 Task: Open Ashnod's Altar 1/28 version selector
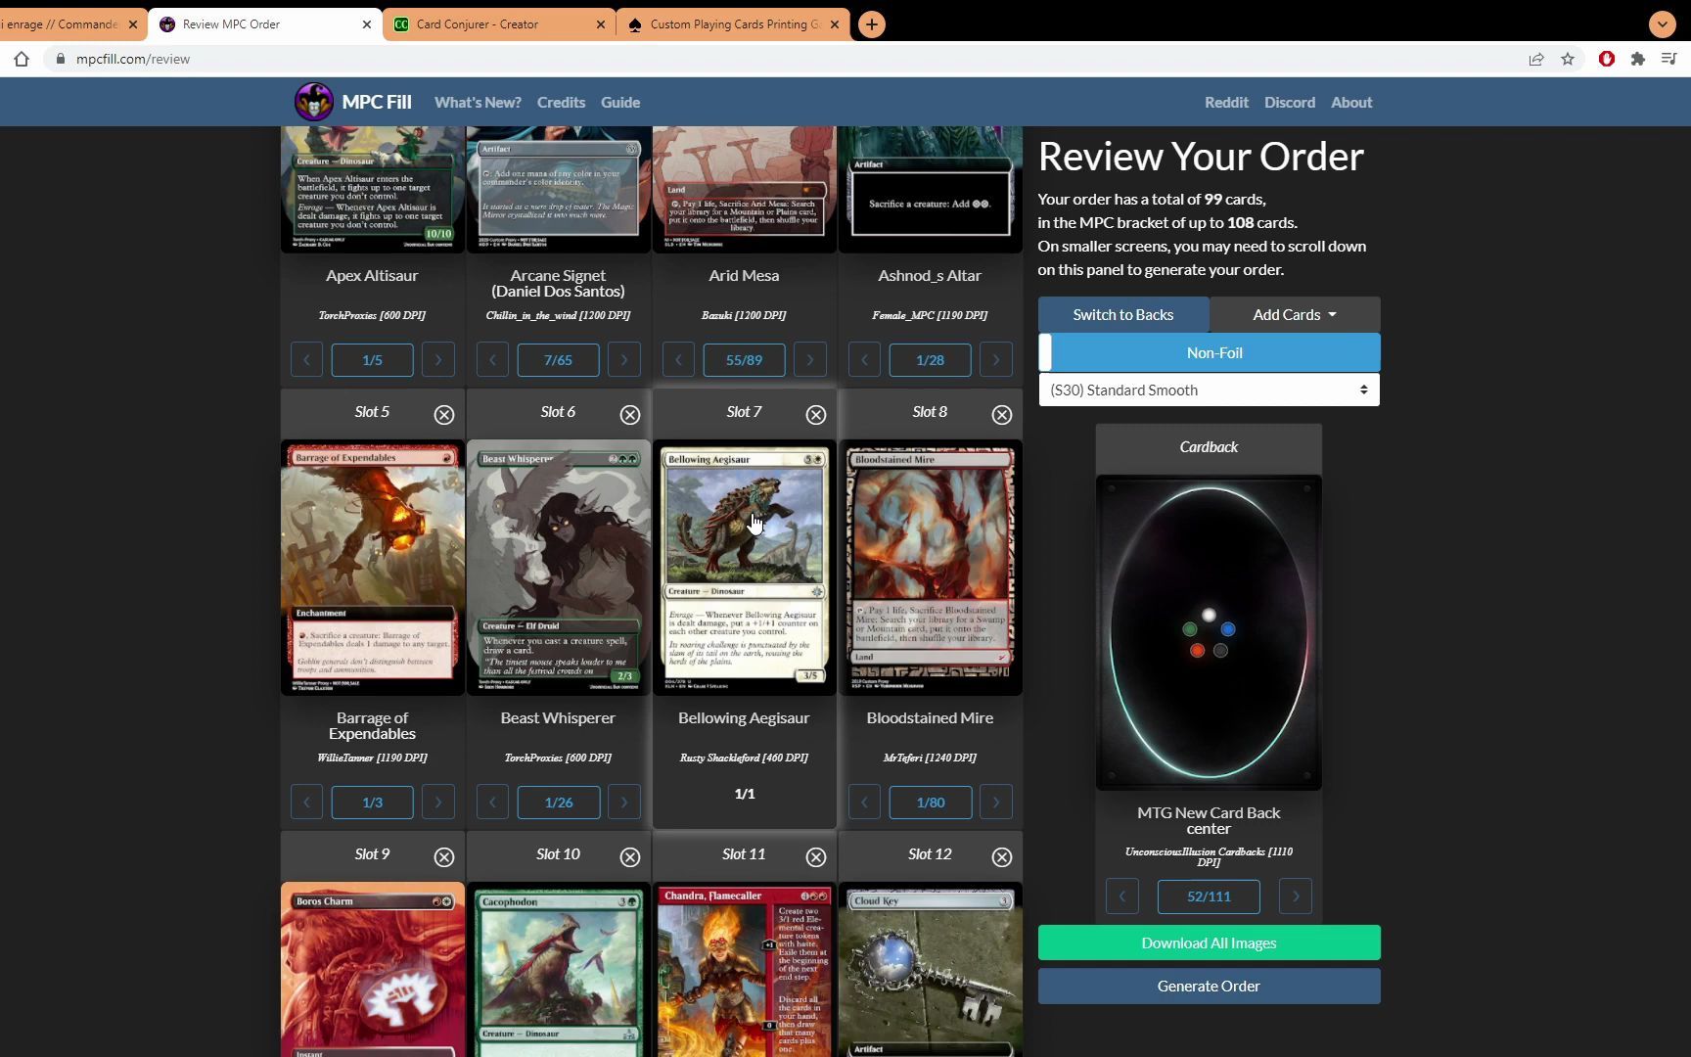click(930, 360)
